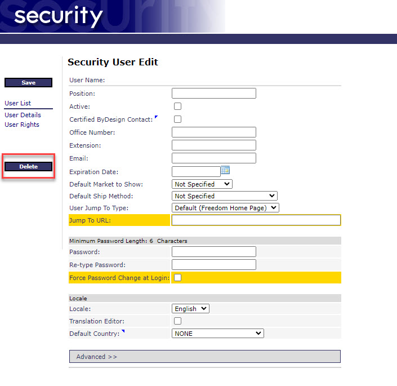Open User Details in sidebar
The height and width of the screenshot is (386, 397).
click(x=23, y=115)
